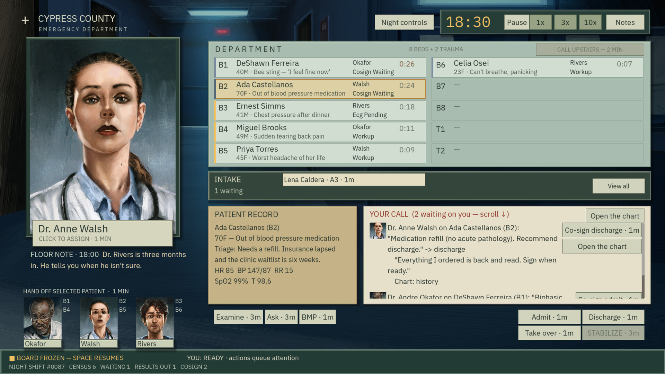665x374 pixels.
Task: Click the large Dr. Anne Walsh portrait
Action: point(103,130)
